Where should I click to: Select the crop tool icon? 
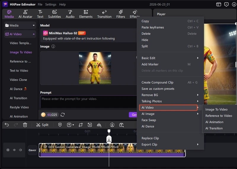[81, 125]
